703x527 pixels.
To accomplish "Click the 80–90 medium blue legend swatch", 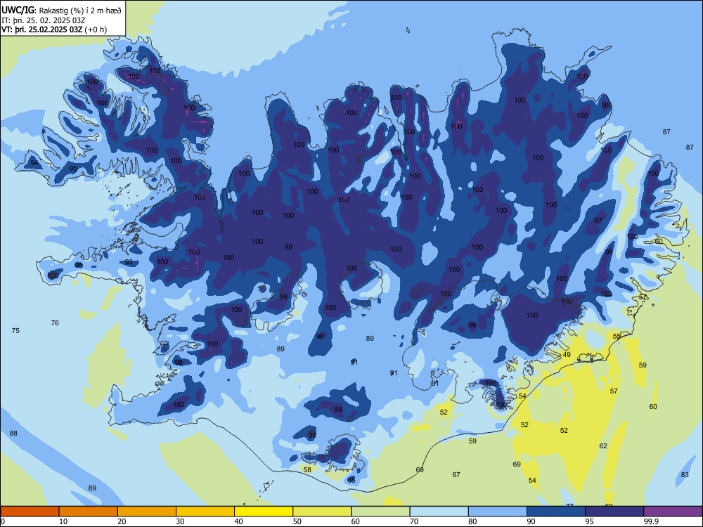I will coord(498,512).
